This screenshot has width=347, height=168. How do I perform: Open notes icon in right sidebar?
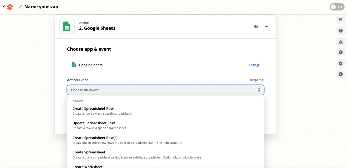[x=340, y=20]
